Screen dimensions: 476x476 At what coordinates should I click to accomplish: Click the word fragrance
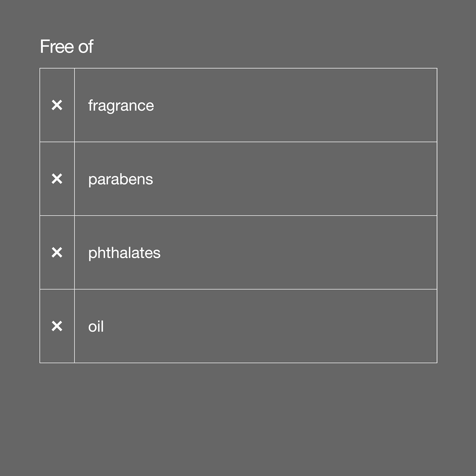pyautogui.click(x=121, y=106)
